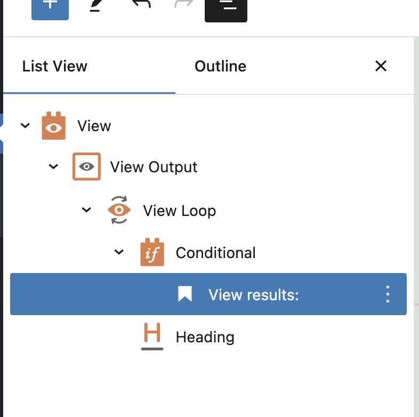Open options menu for View results block
This screenshot has width=419, height=417.
coord(388,294)
